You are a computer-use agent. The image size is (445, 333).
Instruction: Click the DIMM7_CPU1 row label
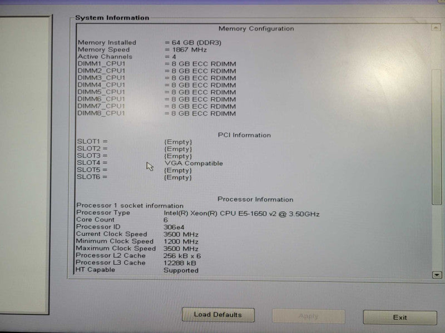click(x=101, y=106)
